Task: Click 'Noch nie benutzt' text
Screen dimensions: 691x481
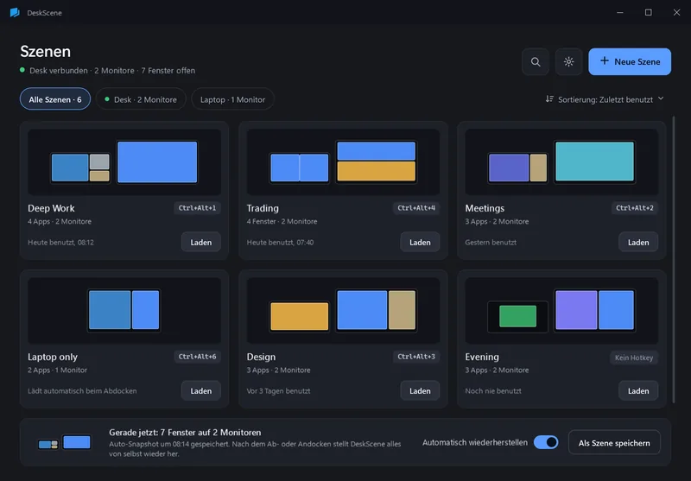Action: tap(493, 390)
